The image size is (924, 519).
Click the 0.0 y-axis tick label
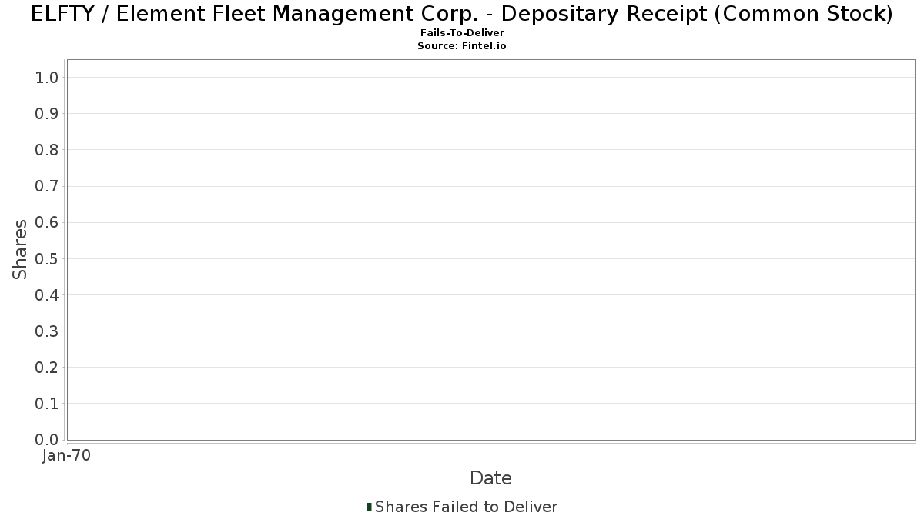(47, 440)
